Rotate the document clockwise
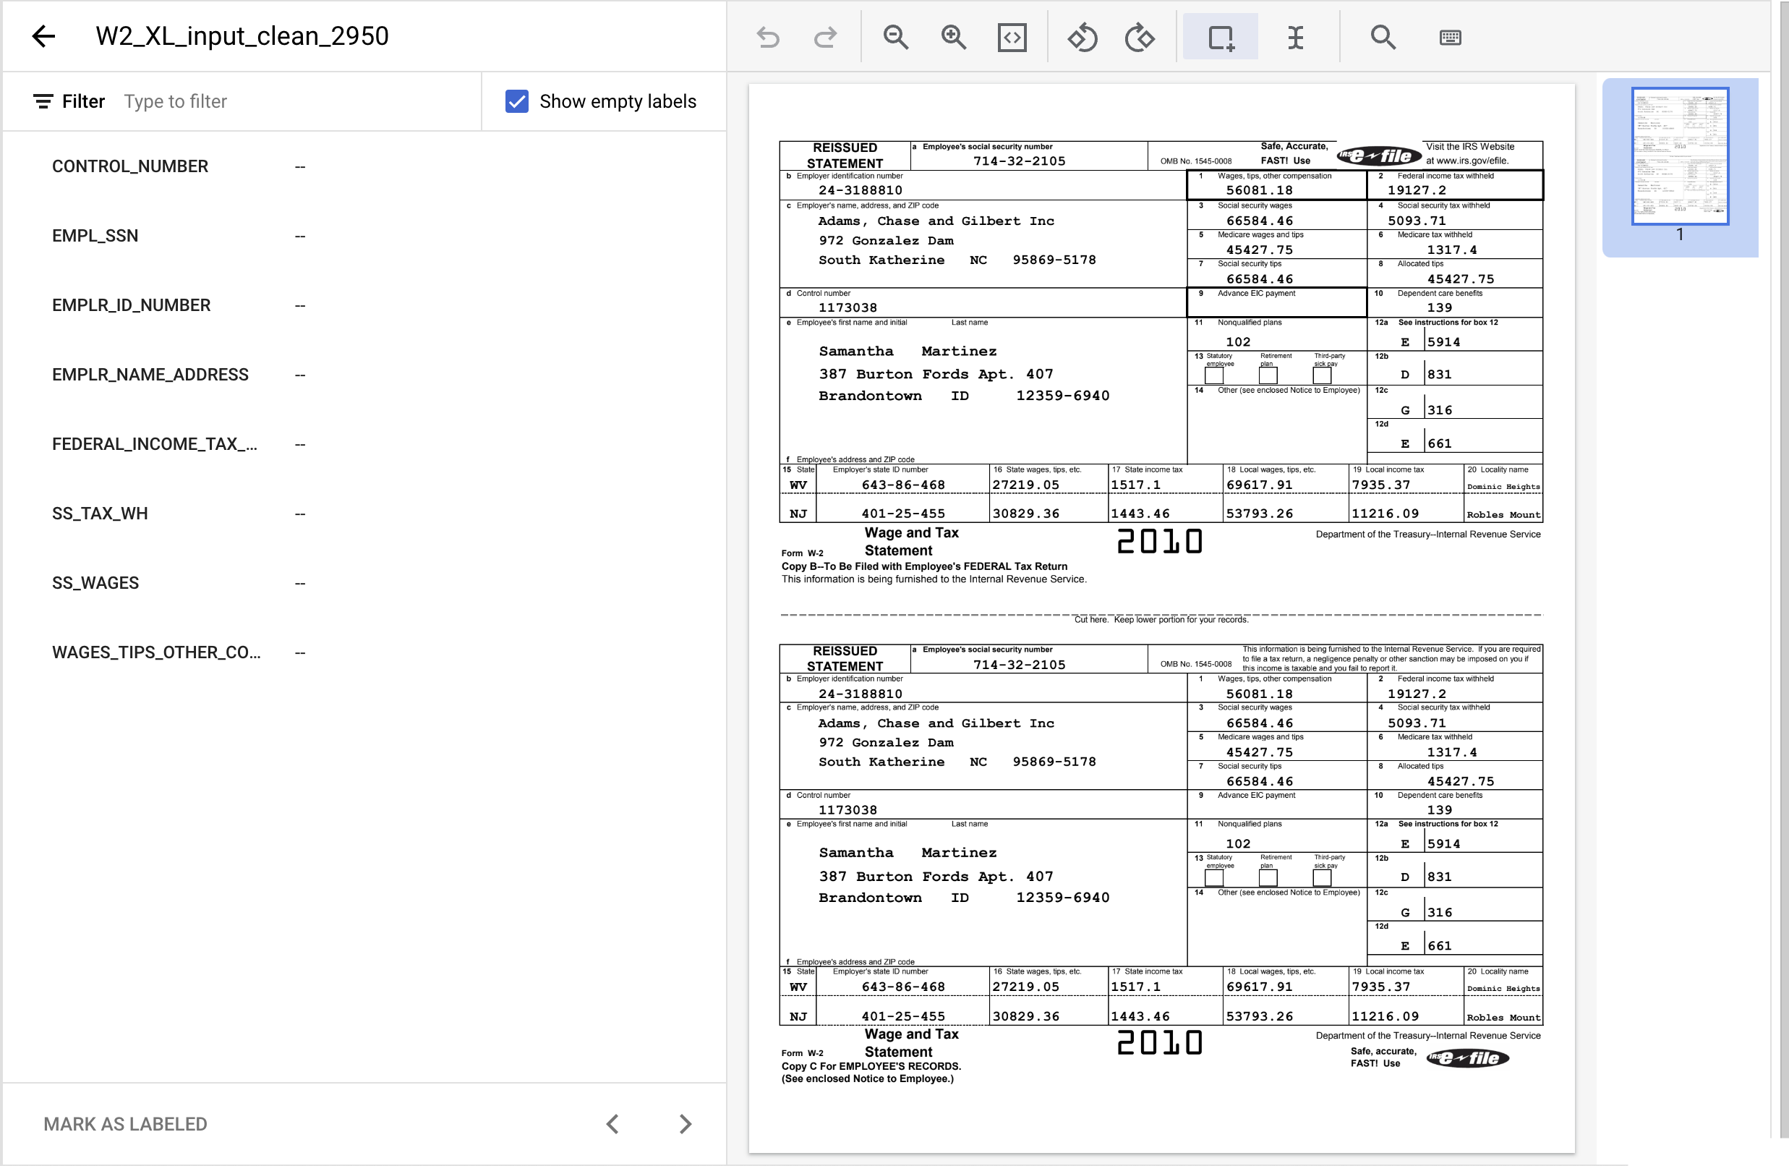The image size is (1789, 1166). tap(1139, 36)
